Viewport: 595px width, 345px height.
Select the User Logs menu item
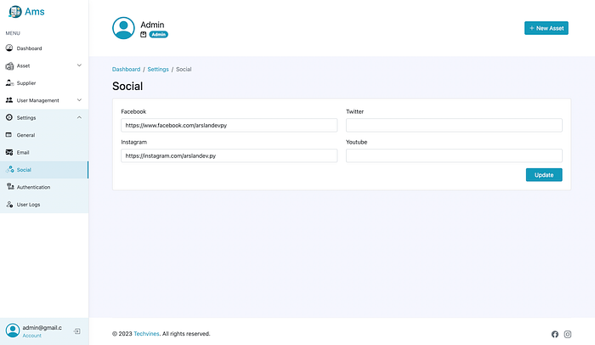coord(44,205)
